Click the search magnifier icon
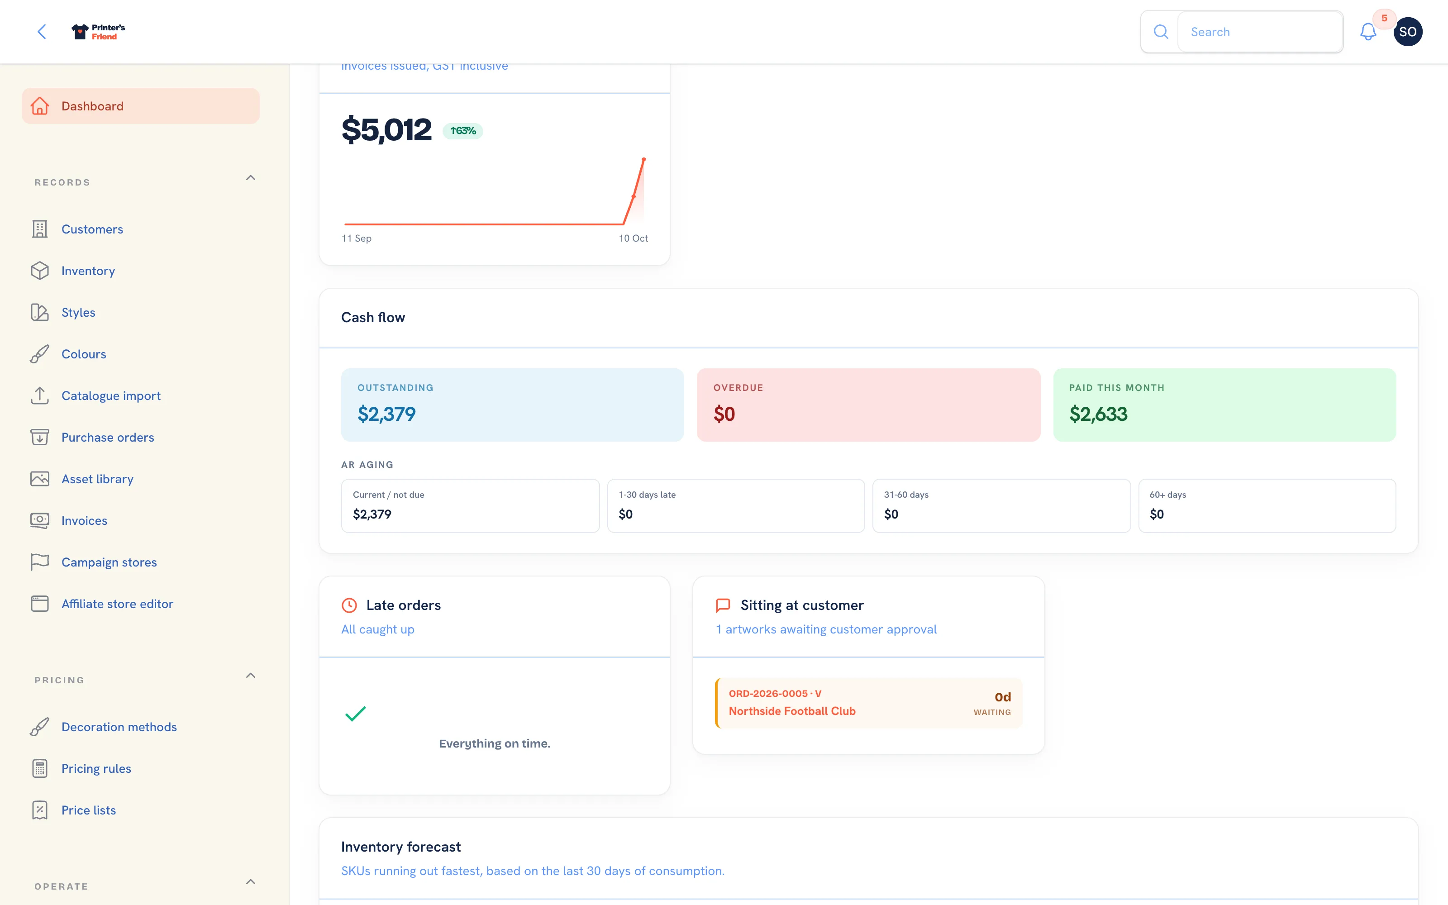This screenshot has width=1448, height=905. click(x=1160, y=32)
